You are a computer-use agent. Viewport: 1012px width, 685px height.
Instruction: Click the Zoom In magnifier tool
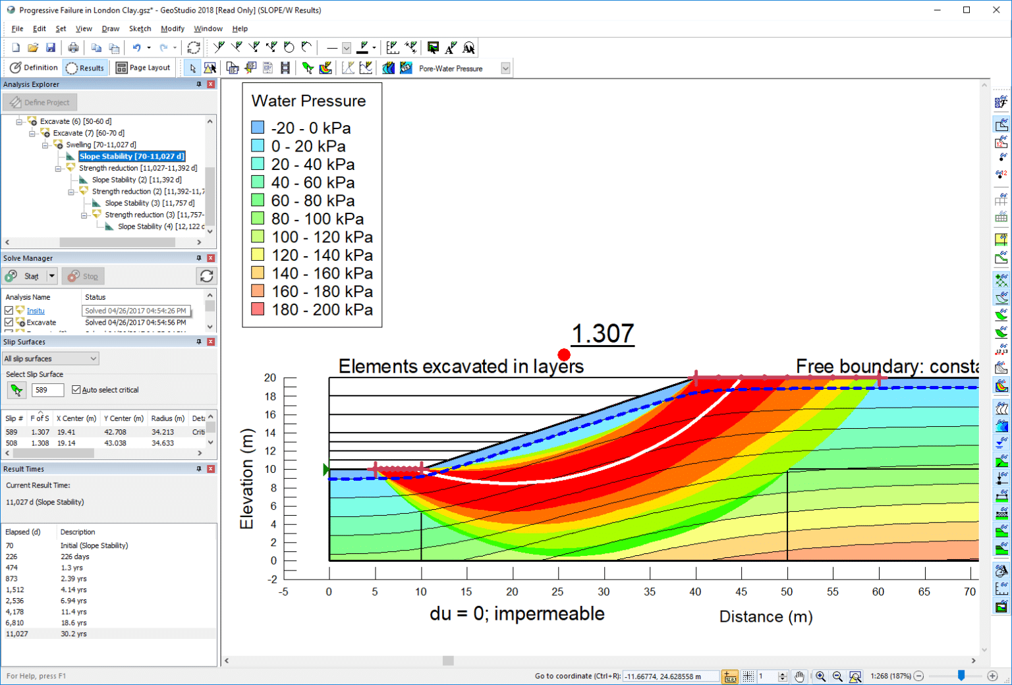[820, 676]
